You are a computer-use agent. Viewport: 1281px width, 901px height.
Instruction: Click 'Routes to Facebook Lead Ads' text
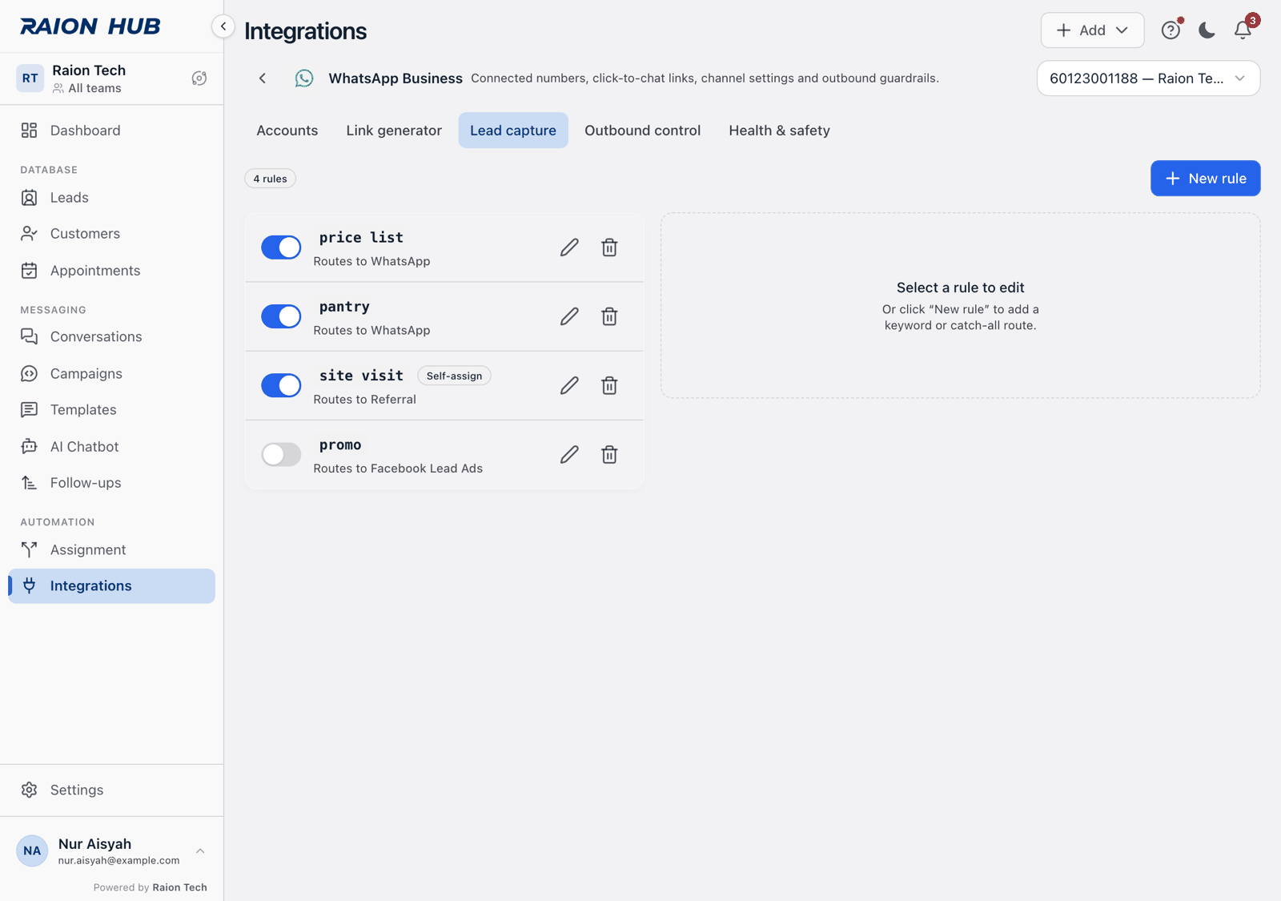[x=398, y=469]
